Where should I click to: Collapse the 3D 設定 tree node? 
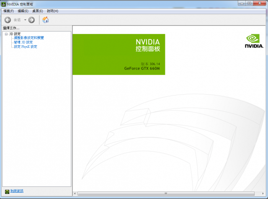6,34
